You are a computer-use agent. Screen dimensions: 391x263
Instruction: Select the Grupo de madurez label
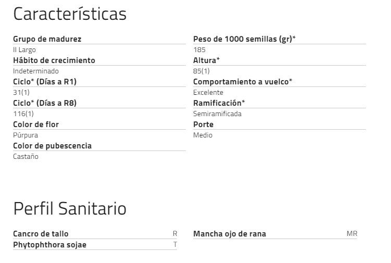pyautogui.click(x=47, y=39)
